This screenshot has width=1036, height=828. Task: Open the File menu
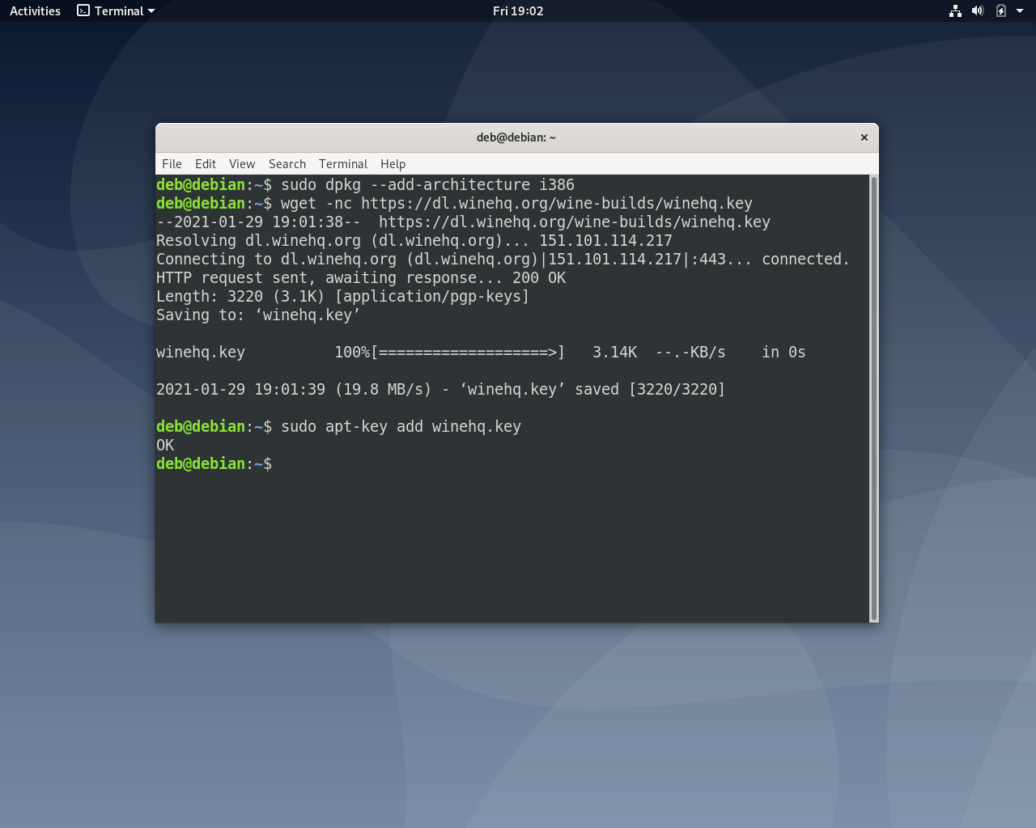(x=172, y=163)
